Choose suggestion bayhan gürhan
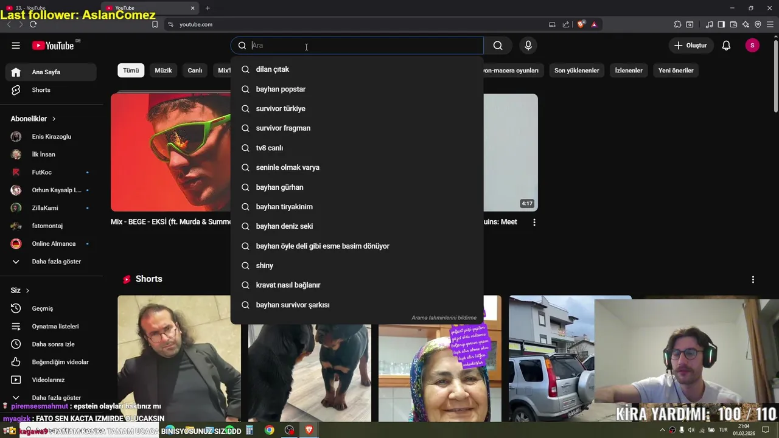 coord(357,187)
